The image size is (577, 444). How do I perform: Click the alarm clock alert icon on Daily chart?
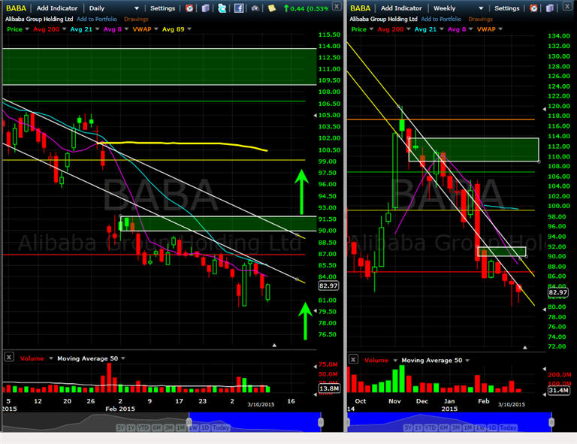(189, 8)
